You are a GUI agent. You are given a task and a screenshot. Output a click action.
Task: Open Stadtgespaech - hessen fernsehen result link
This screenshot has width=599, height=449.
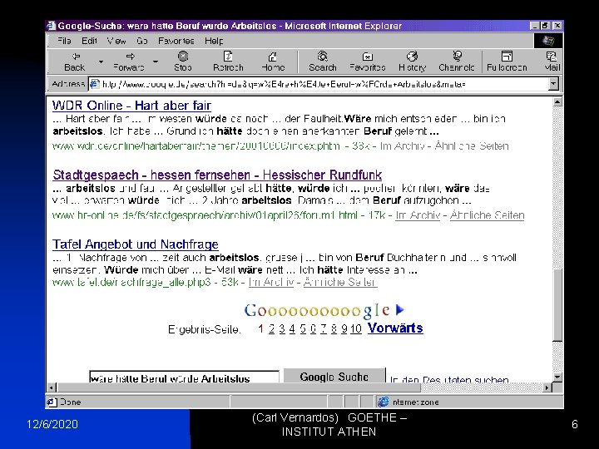(217, 175)
